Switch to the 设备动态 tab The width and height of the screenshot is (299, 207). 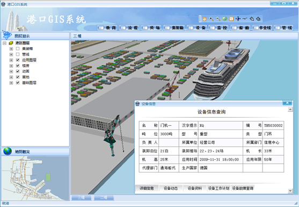pos(171,188)
